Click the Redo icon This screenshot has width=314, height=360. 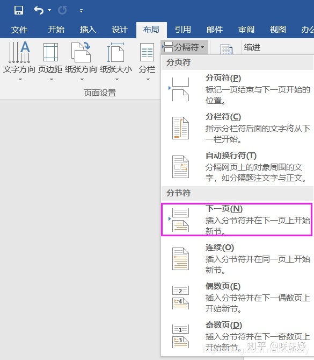[62, 10]
